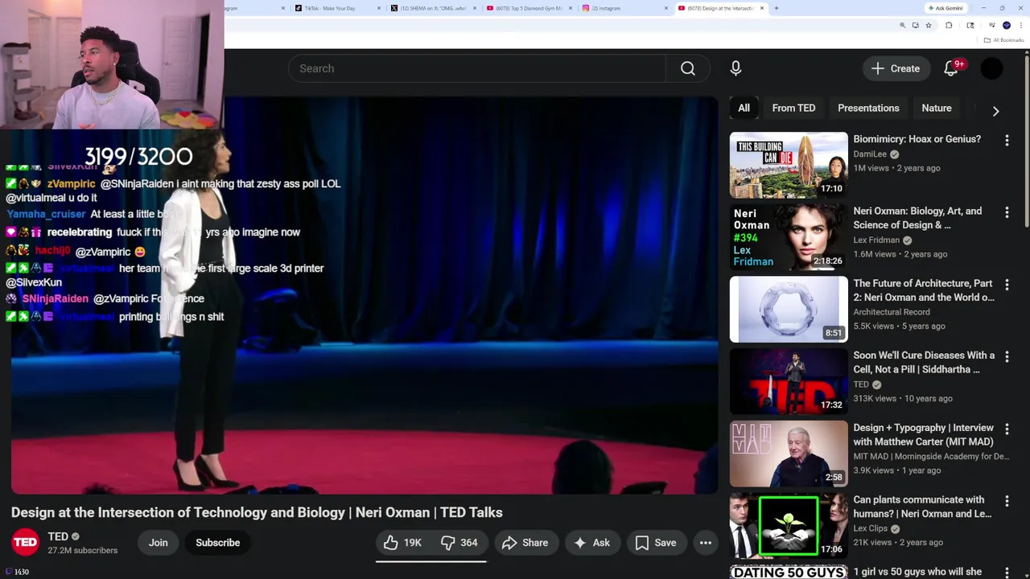Open options for Design + Typography video

coord(1007,429)
